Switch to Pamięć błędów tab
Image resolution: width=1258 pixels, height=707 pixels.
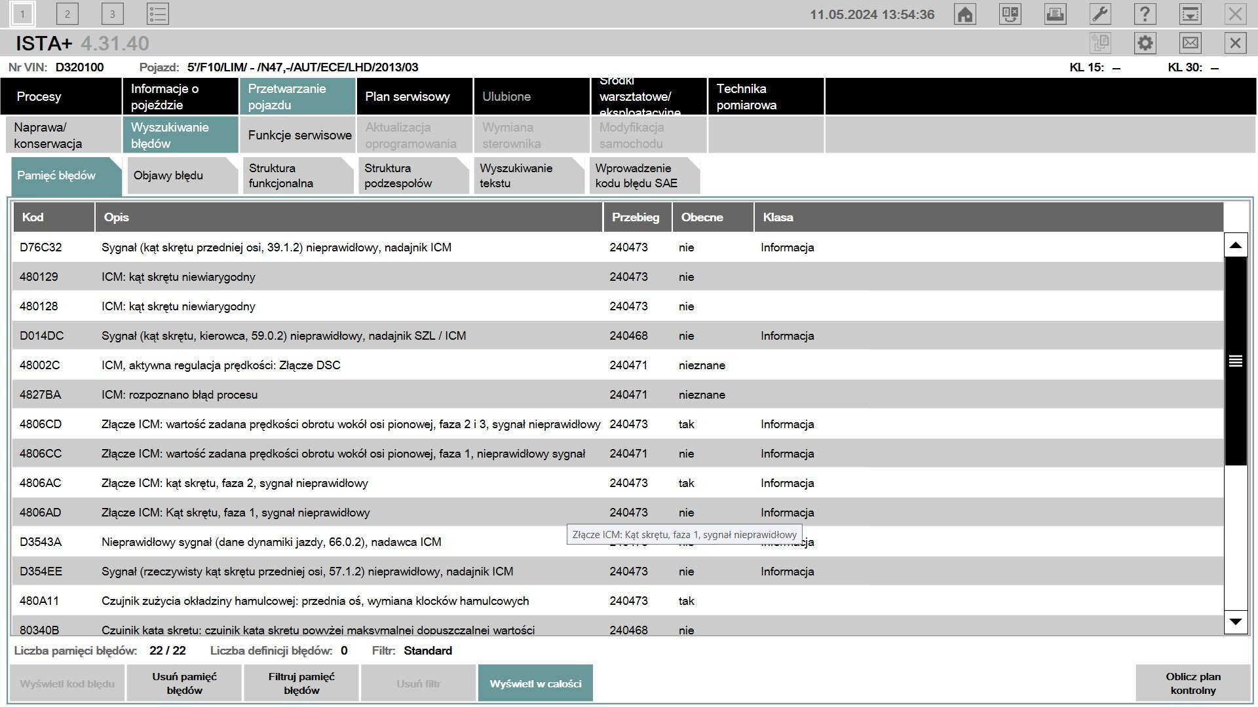click(x=66, y=175)
